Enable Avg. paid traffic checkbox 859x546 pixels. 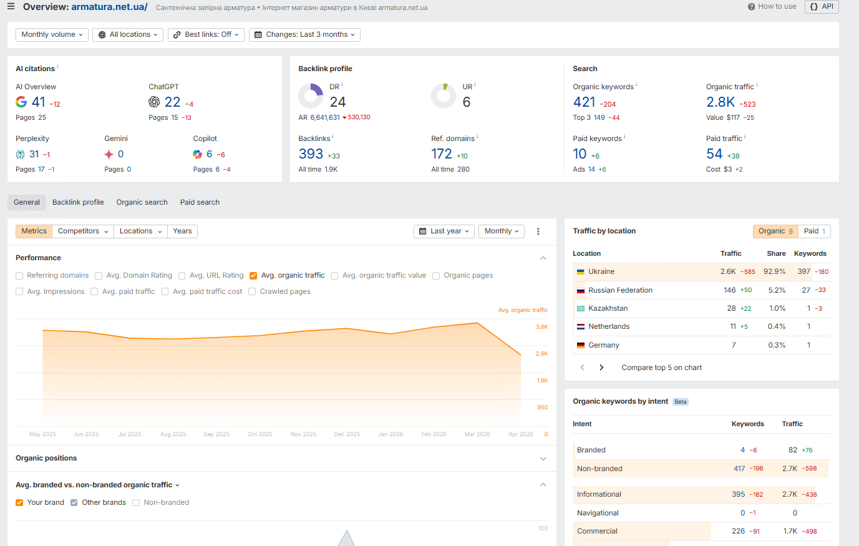click(x=94, y=292)
